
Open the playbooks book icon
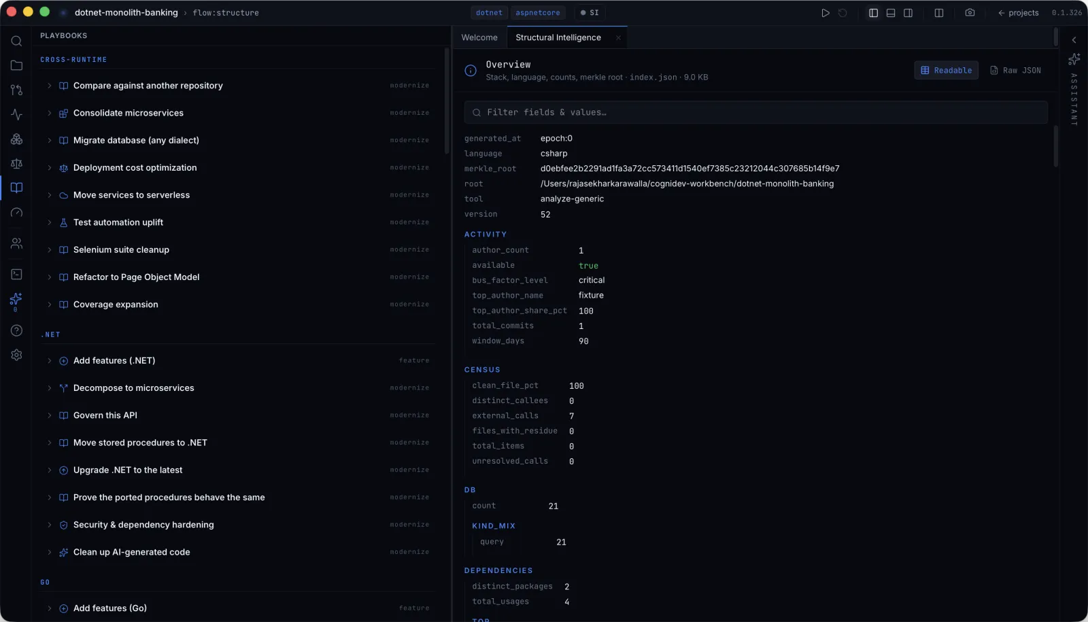coord(16,188)
